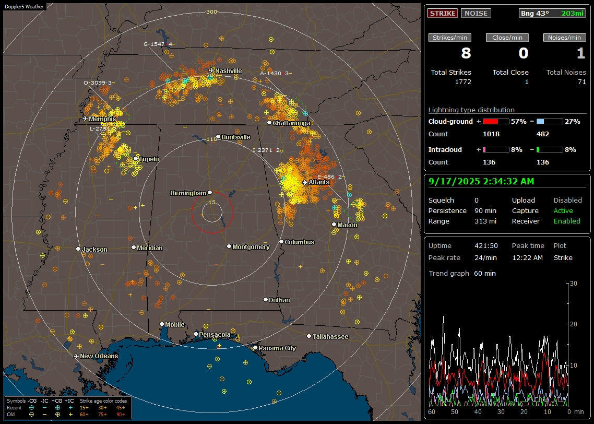Click the Range value 313 mi
594x424 pixels.
point(485,221)
